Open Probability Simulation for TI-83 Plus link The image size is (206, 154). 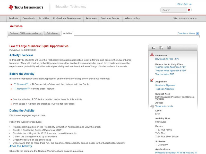[x=176, y=153]
